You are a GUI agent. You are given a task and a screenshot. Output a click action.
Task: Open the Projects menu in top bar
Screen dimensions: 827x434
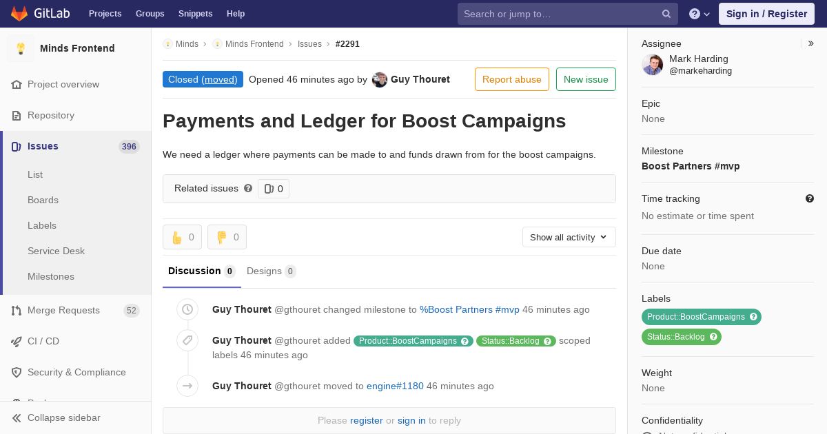(x=105, y=14)
